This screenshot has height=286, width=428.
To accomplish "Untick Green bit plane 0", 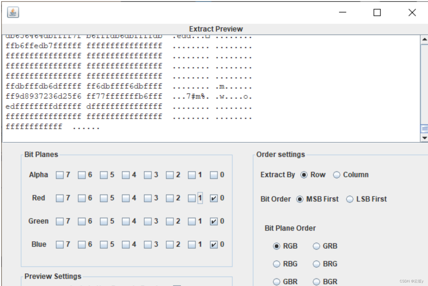I will click(214, 221).
